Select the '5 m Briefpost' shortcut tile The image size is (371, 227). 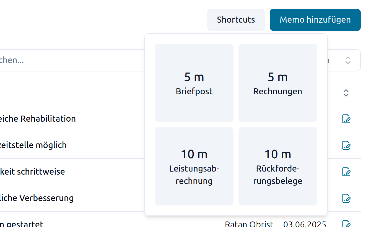[x=194, y=83]
